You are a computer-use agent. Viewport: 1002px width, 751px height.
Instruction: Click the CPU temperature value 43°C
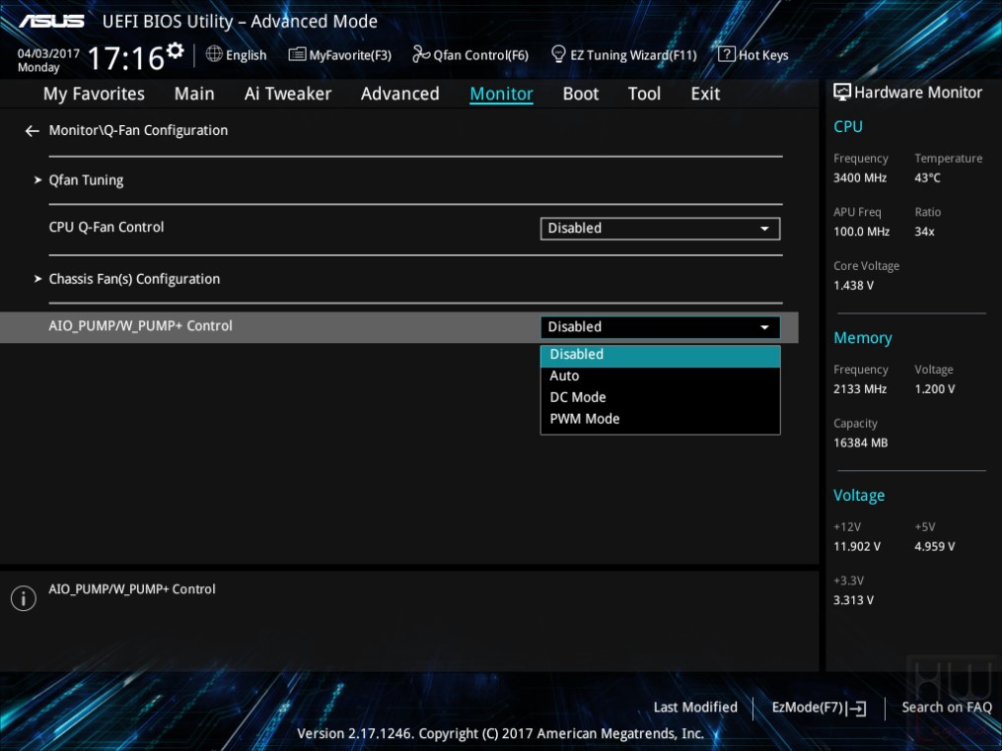(927, 178)
